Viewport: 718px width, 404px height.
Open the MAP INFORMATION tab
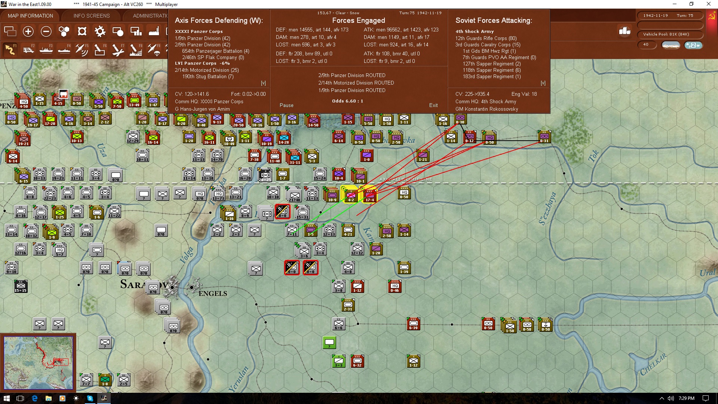tap(30, 16)
